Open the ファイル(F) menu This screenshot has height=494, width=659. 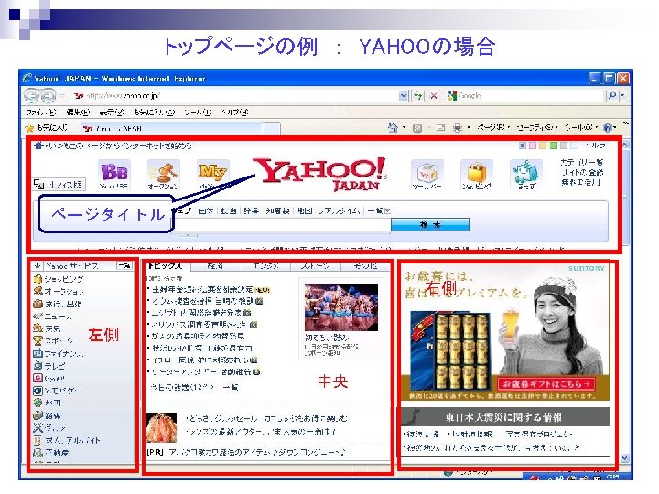(x=40, y=113)
